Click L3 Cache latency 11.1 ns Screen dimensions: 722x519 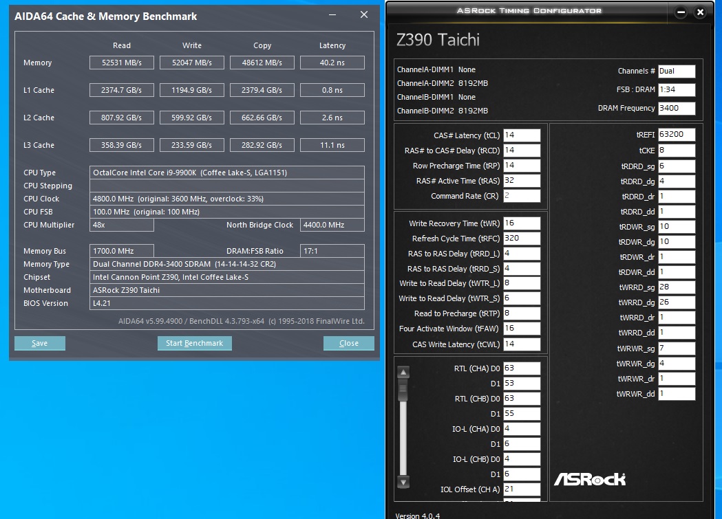coord(332,145)
